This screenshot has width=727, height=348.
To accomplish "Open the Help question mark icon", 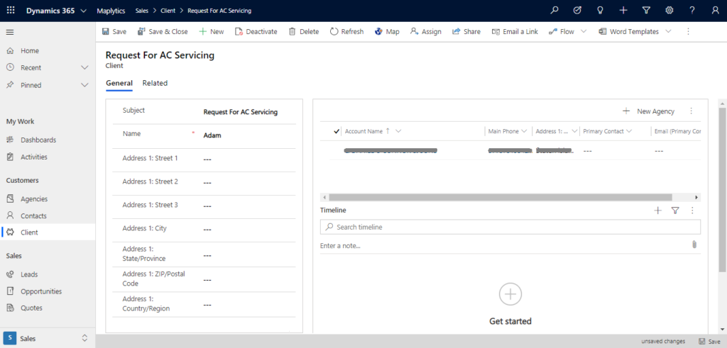I will [x=692, y=11].
